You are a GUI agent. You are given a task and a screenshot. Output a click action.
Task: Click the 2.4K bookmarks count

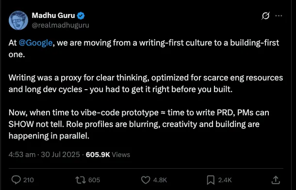225,180
